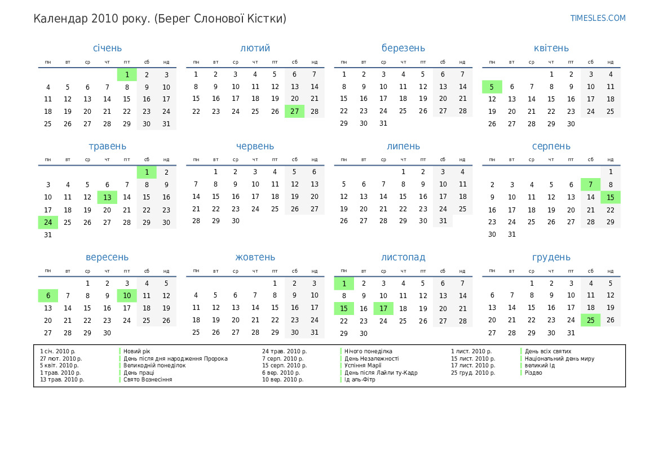Click highlighted September 6 holiday date
The width and height of the screenshot is (659, 466).
point(48,296)
